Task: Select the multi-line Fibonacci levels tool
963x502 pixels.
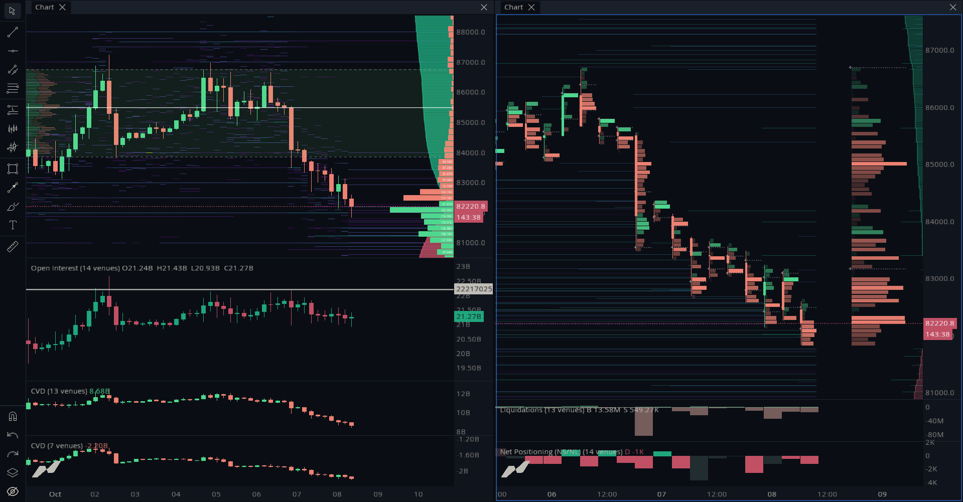Action: tap(13, 89)
